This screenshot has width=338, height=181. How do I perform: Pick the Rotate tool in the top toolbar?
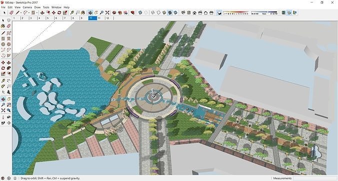coord(59,12)
